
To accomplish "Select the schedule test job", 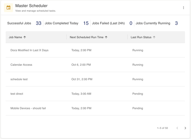I will (19, 79).
